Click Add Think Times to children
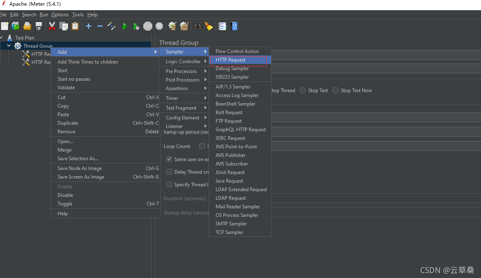The width and height of the screenshot is (481, 278). 105,62
